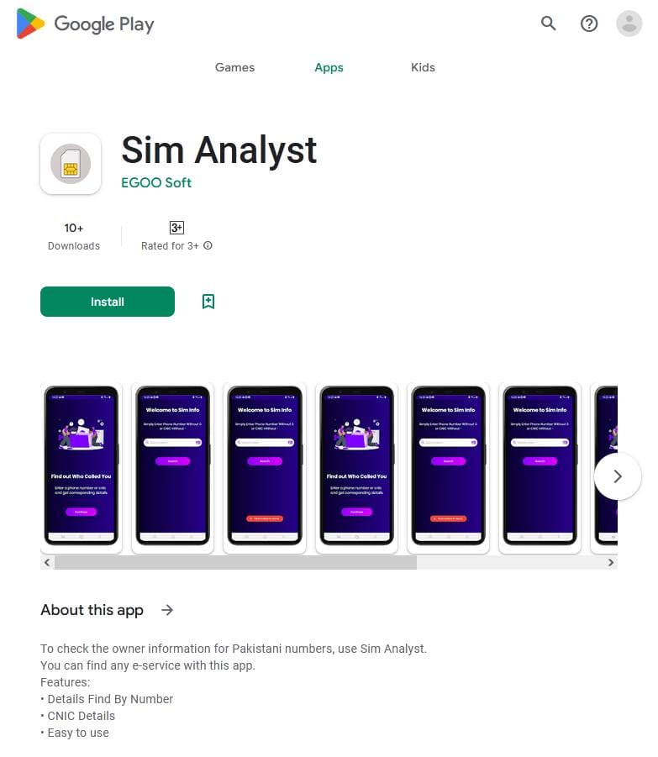The width and height of the screenshot is (658, 757).
Task: Switch to the Kids tab
Action: point(423,67)
